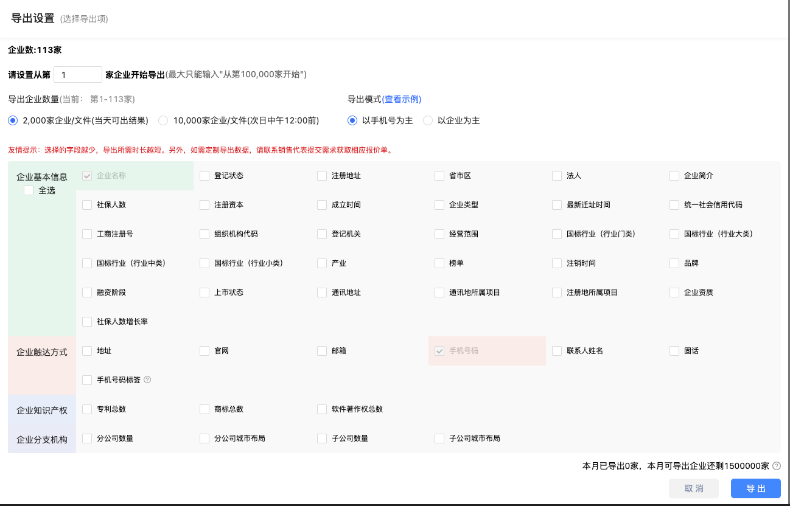Check the 邮箱 checkbox
Image resolution: width=790 pixels, height=506 pixels.
322,351
